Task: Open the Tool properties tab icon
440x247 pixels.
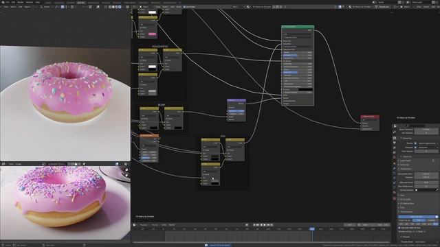Action: 395,132
